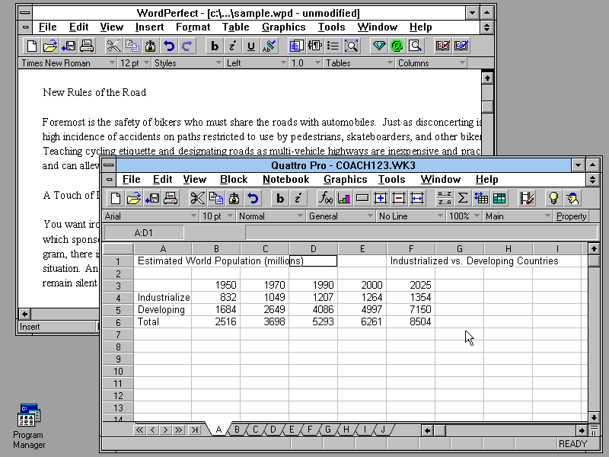Open the Insert menu in WordPerfect

[x=149, y=27]
